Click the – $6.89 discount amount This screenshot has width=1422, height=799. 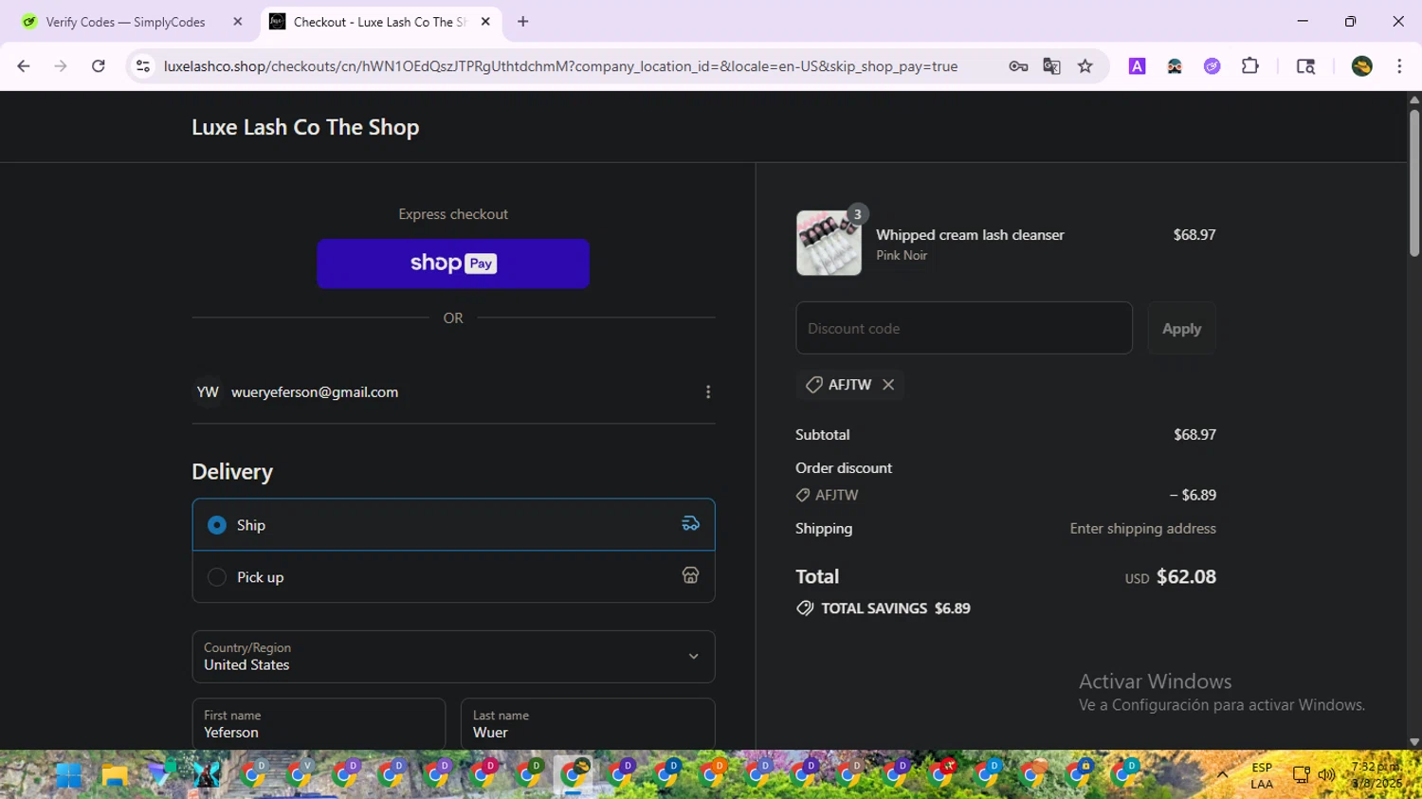click(1193, 495)
